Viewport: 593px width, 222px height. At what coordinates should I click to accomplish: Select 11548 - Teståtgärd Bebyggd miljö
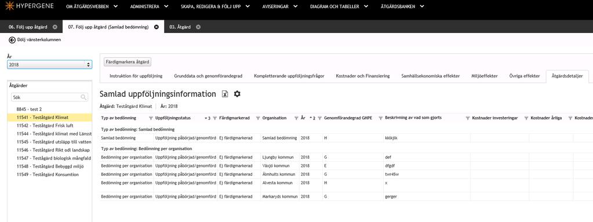click(50, 166)
